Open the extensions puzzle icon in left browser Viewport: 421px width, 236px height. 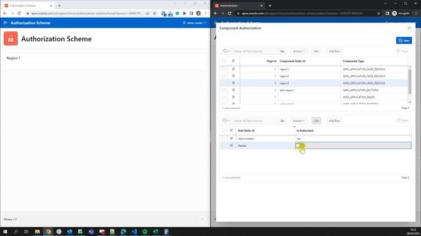tap(184, 13)
